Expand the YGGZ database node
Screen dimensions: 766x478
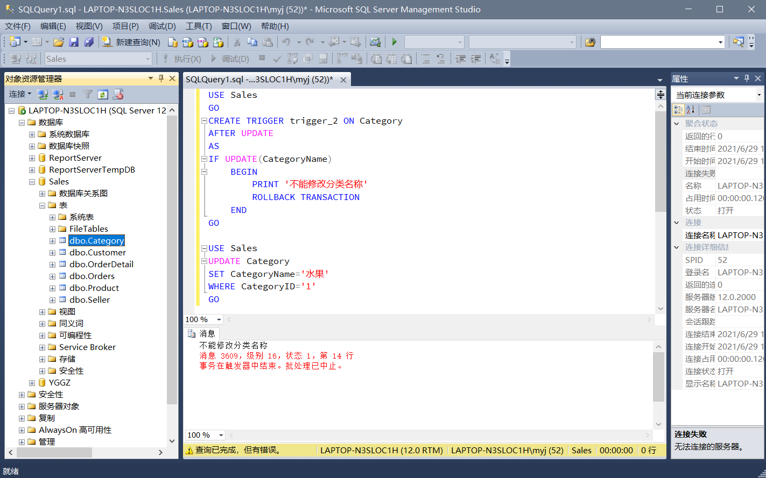click(32, 383)
